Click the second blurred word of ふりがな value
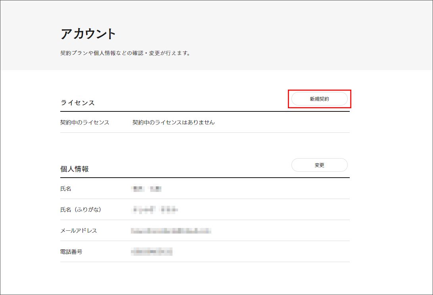433x295 pixels. pos(169,210)
